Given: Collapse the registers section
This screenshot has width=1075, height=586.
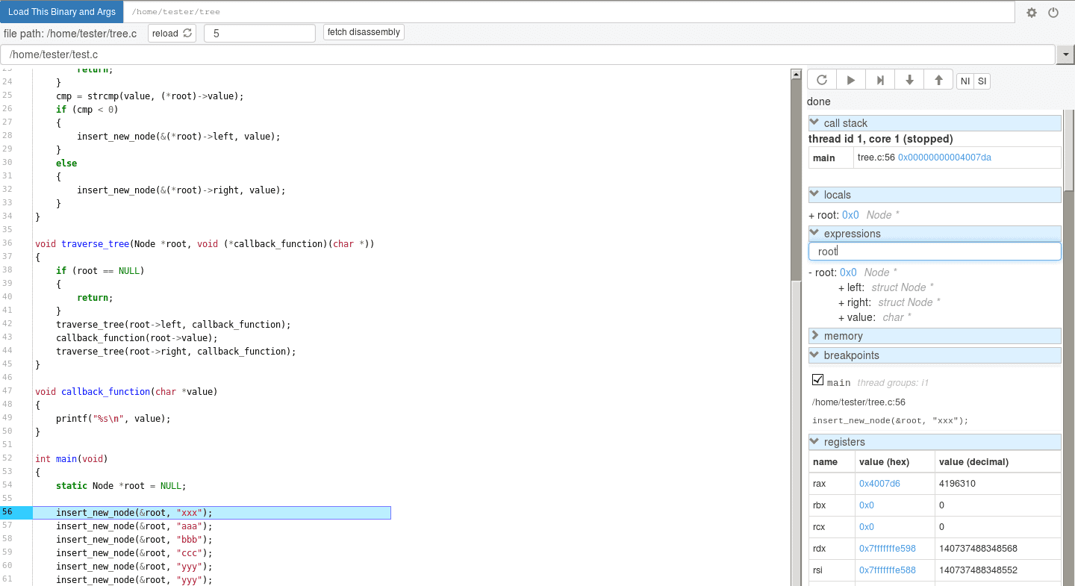Looking at the screenshot, I should tap(935, 442).
